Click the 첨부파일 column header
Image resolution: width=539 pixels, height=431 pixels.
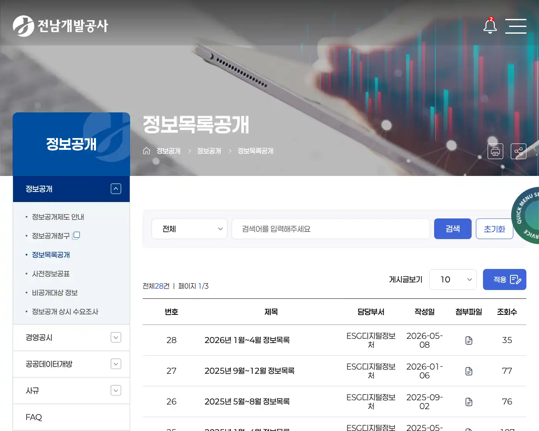click(x=469, y=312)
